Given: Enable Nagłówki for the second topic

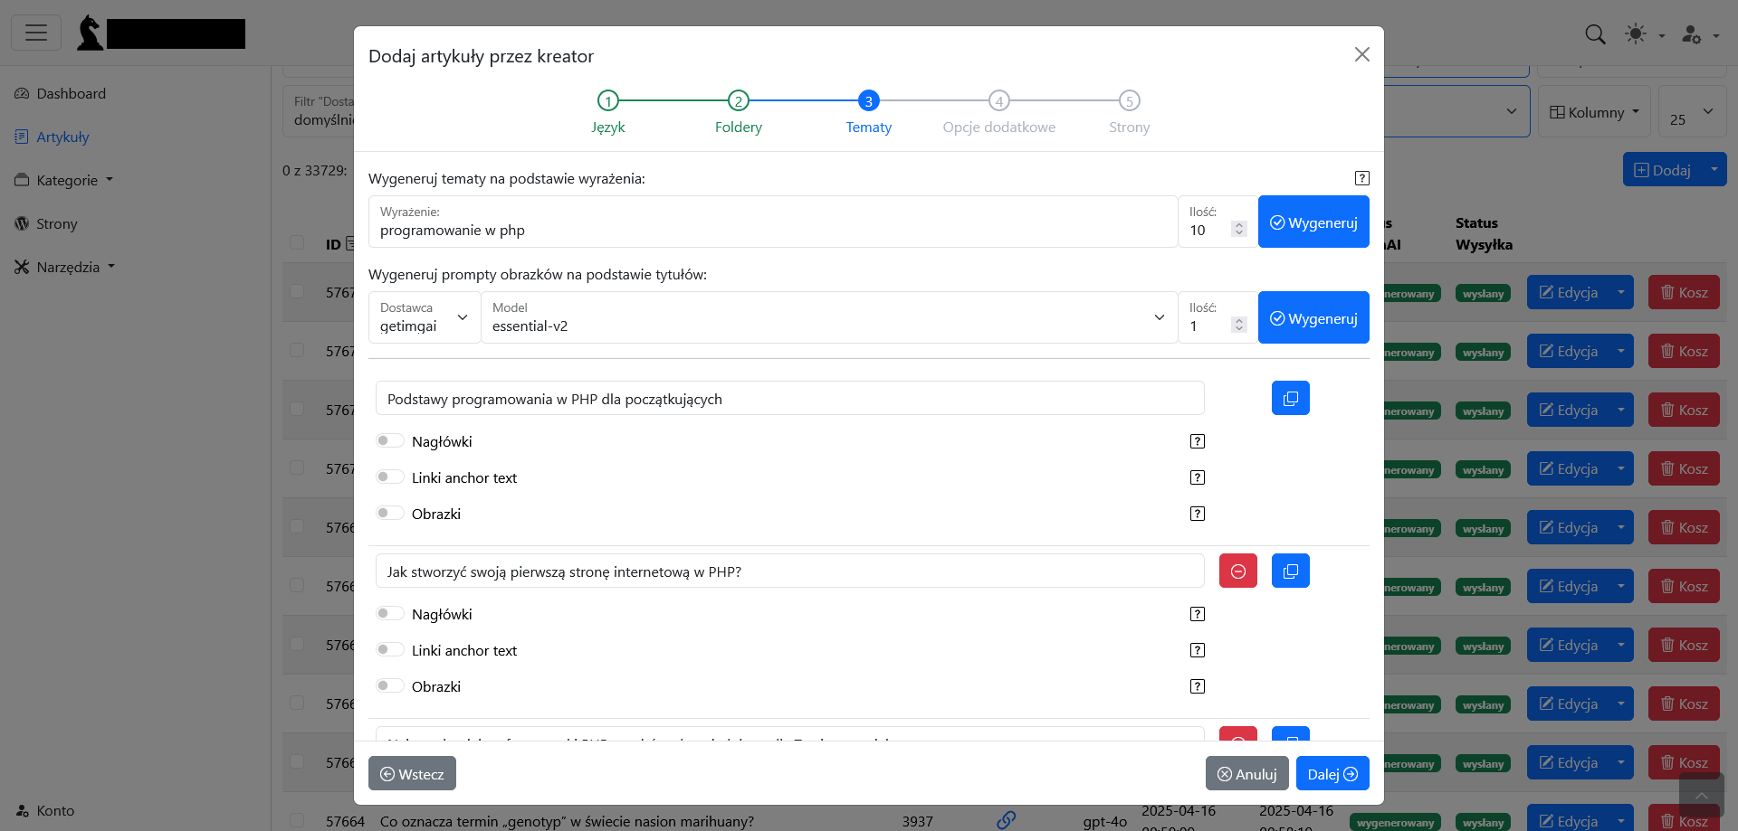Looking at the screenshot, I should click(390, 613).
